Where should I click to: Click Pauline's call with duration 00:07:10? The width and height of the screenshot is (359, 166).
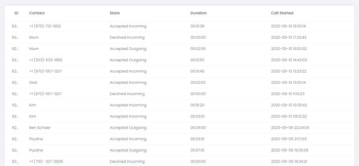pyautogui.click(x=179, y=150)
